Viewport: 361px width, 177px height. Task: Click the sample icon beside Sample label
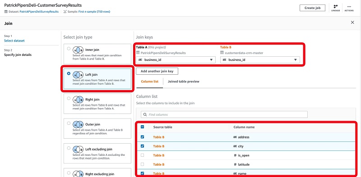[65, 12]
